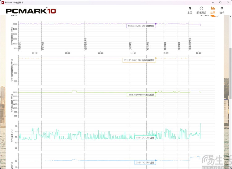Click the 1000 tick on GPU memory clock chart
This screenshot has width=232, height=169.
click(x=15, y=64)
